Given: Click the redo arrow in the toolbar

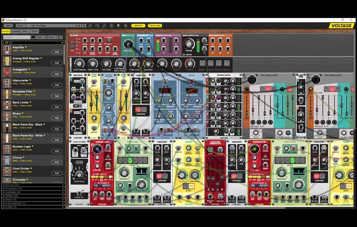Looking at the screenshot, I should point(97,26).
